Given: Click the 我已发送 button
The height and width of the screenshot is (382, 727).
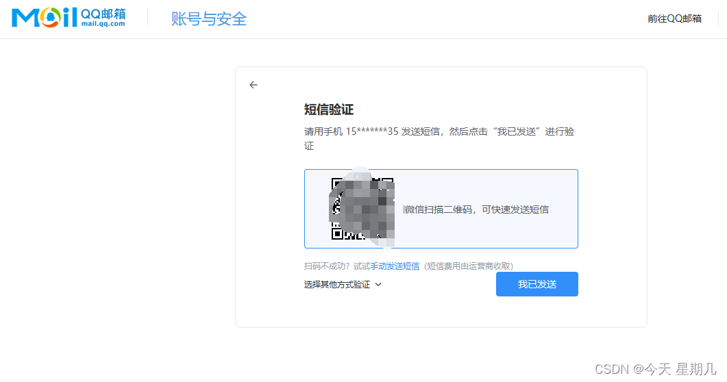Looking at the screenshot, I should (x=537, y=284).
